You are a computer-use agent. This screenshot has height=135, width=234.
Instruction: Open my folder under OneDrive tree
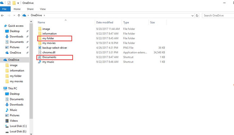pyautogui.click(x=16, y=76)
